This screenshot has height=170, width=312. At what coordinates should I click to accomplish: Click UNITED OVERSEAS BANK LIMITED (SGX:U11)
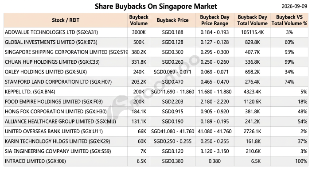(54, 131)
